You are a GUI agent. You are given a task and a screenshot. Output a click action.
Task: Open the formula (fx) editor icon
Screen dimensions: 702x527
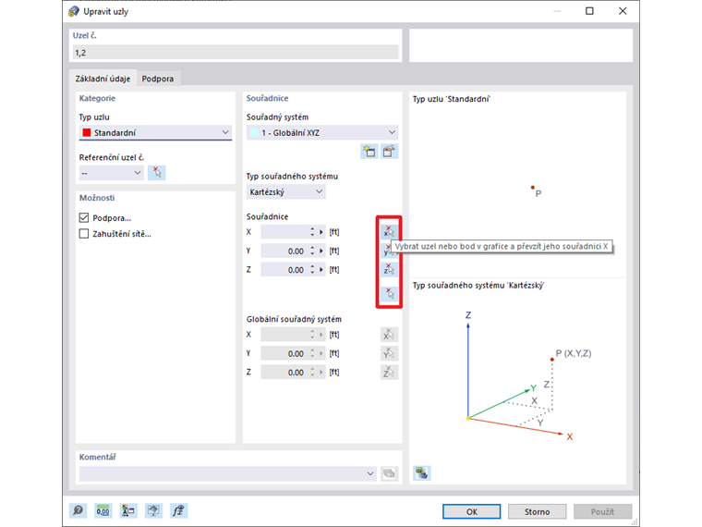(x=178, y=510)
